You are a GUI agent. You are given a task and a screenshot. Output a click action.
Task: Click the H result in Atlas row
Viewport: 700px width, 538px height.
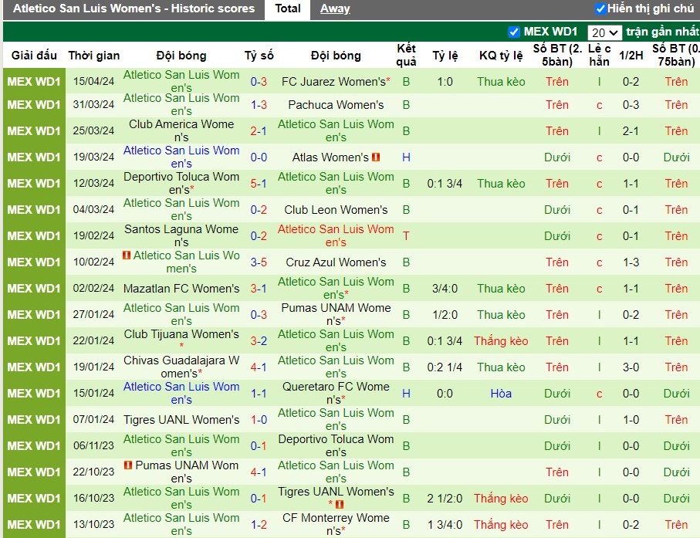(406, 157)
